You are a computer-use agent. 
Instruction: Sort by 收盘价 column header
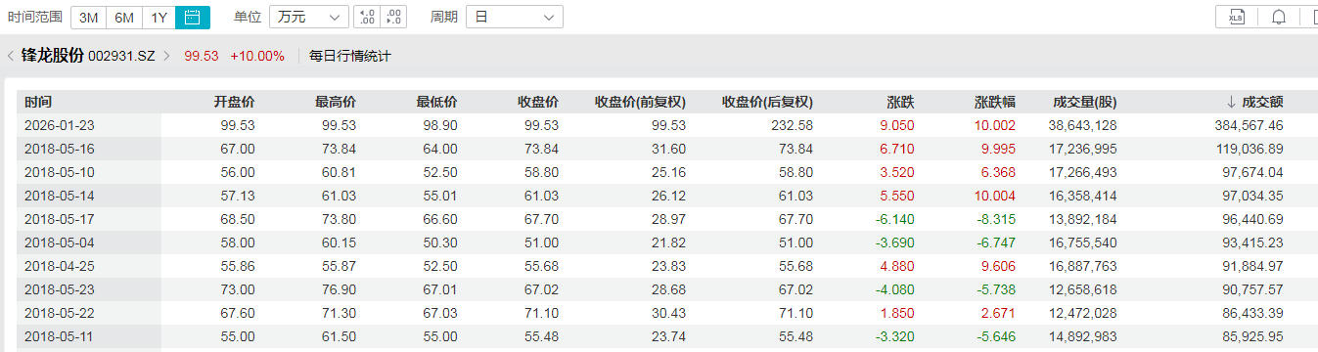[538, 102]
